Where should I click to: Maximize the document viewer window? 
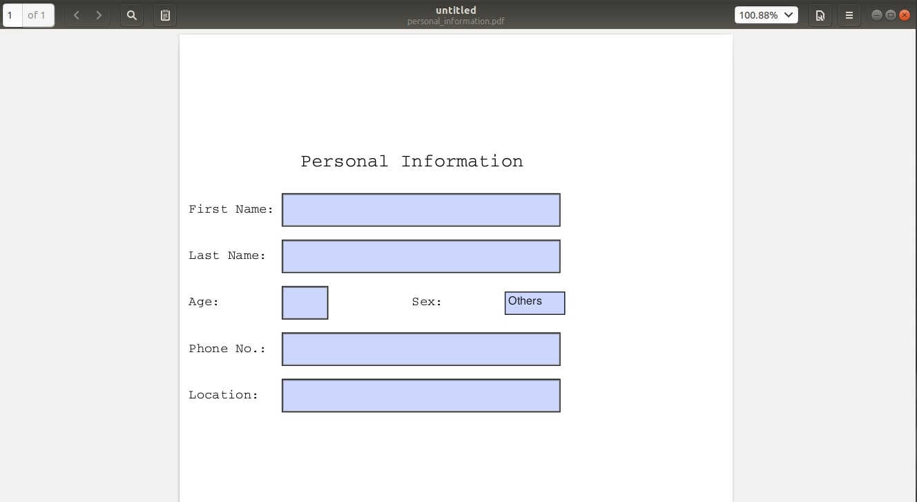tap(891, 15)
